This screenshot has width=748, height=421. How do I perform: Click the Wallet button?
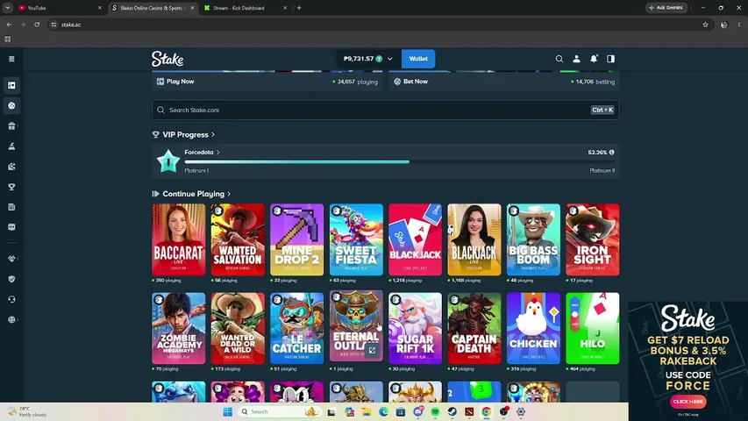pyautogui.click(x=418, y=59)
